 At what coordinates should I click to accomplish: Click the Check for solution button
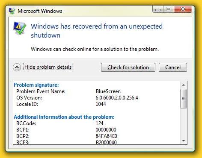[x=128, y=67]
